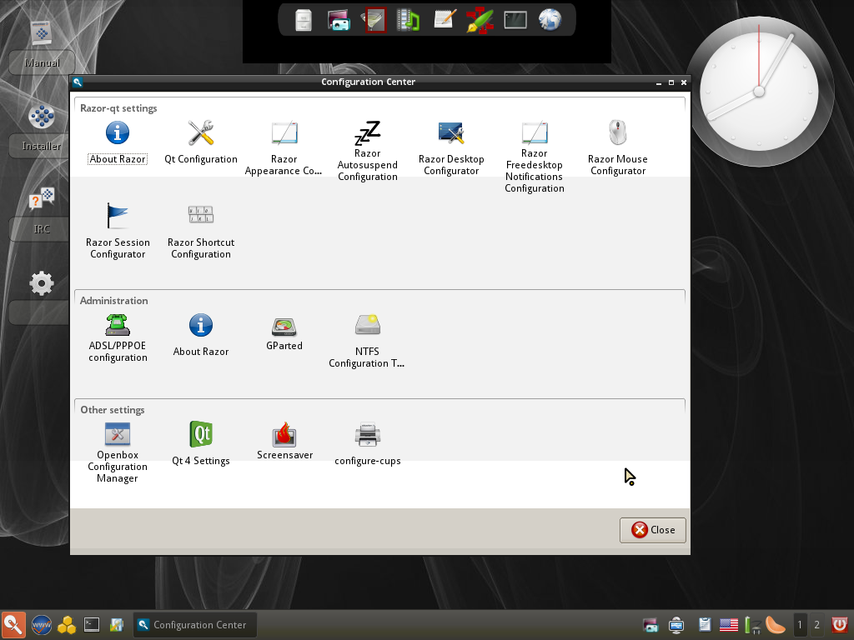Launch Qt Configuration tool

(x=201, y=142)
